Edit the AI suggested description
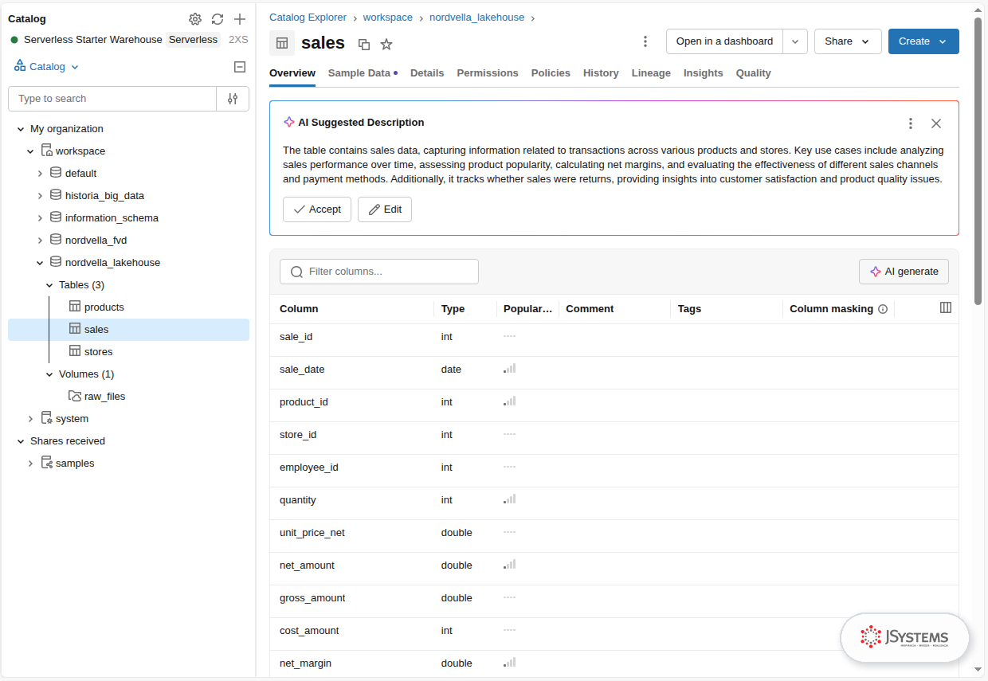988x681 pixels. coord(385,209)
